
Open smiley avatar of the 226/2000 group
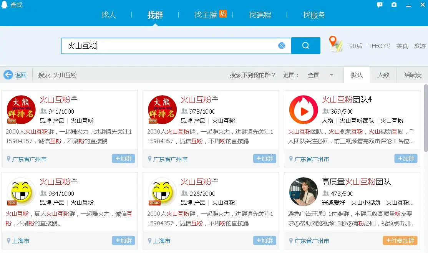click(x=162, y=192)
